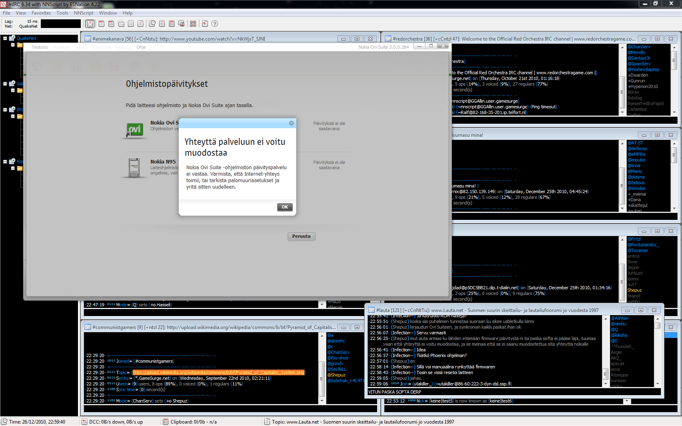
Task: Close the connection error dialog via round X
Action: (x=291, y=123)
